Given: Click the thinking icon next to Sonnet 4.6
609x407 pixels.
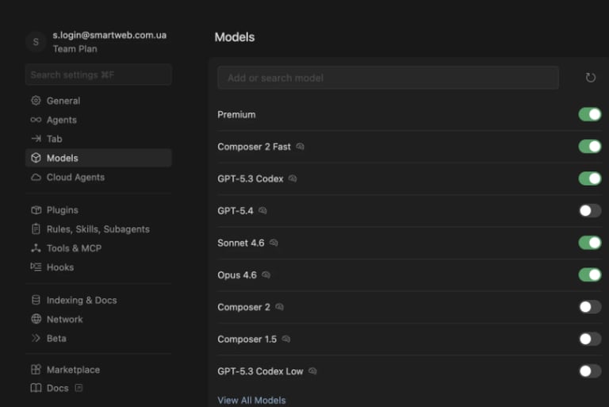Looking at the screenshot, I should (x=274, y=243).
